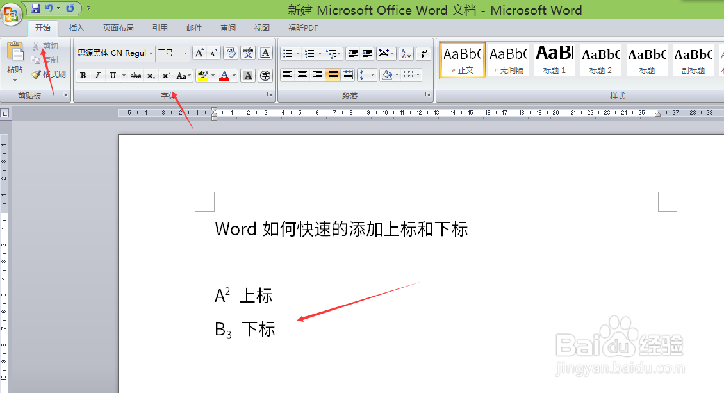Expand underline style dropdown arrow
This screenshot has height=393, width=724.
(123, 76)
